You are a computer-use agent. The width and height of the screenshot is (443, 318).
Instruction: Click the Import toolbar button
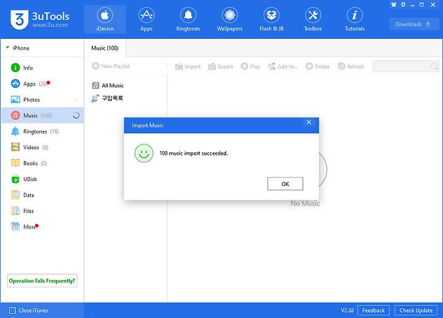tap(188, 66)
